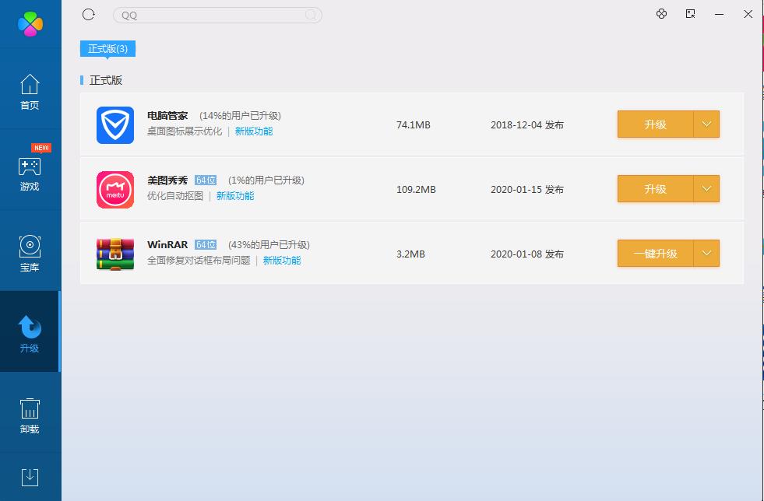Click the magnifier icon in search box
Viewport: 764px width, 501px height.
pyautogui.click(x=311, y=15)
